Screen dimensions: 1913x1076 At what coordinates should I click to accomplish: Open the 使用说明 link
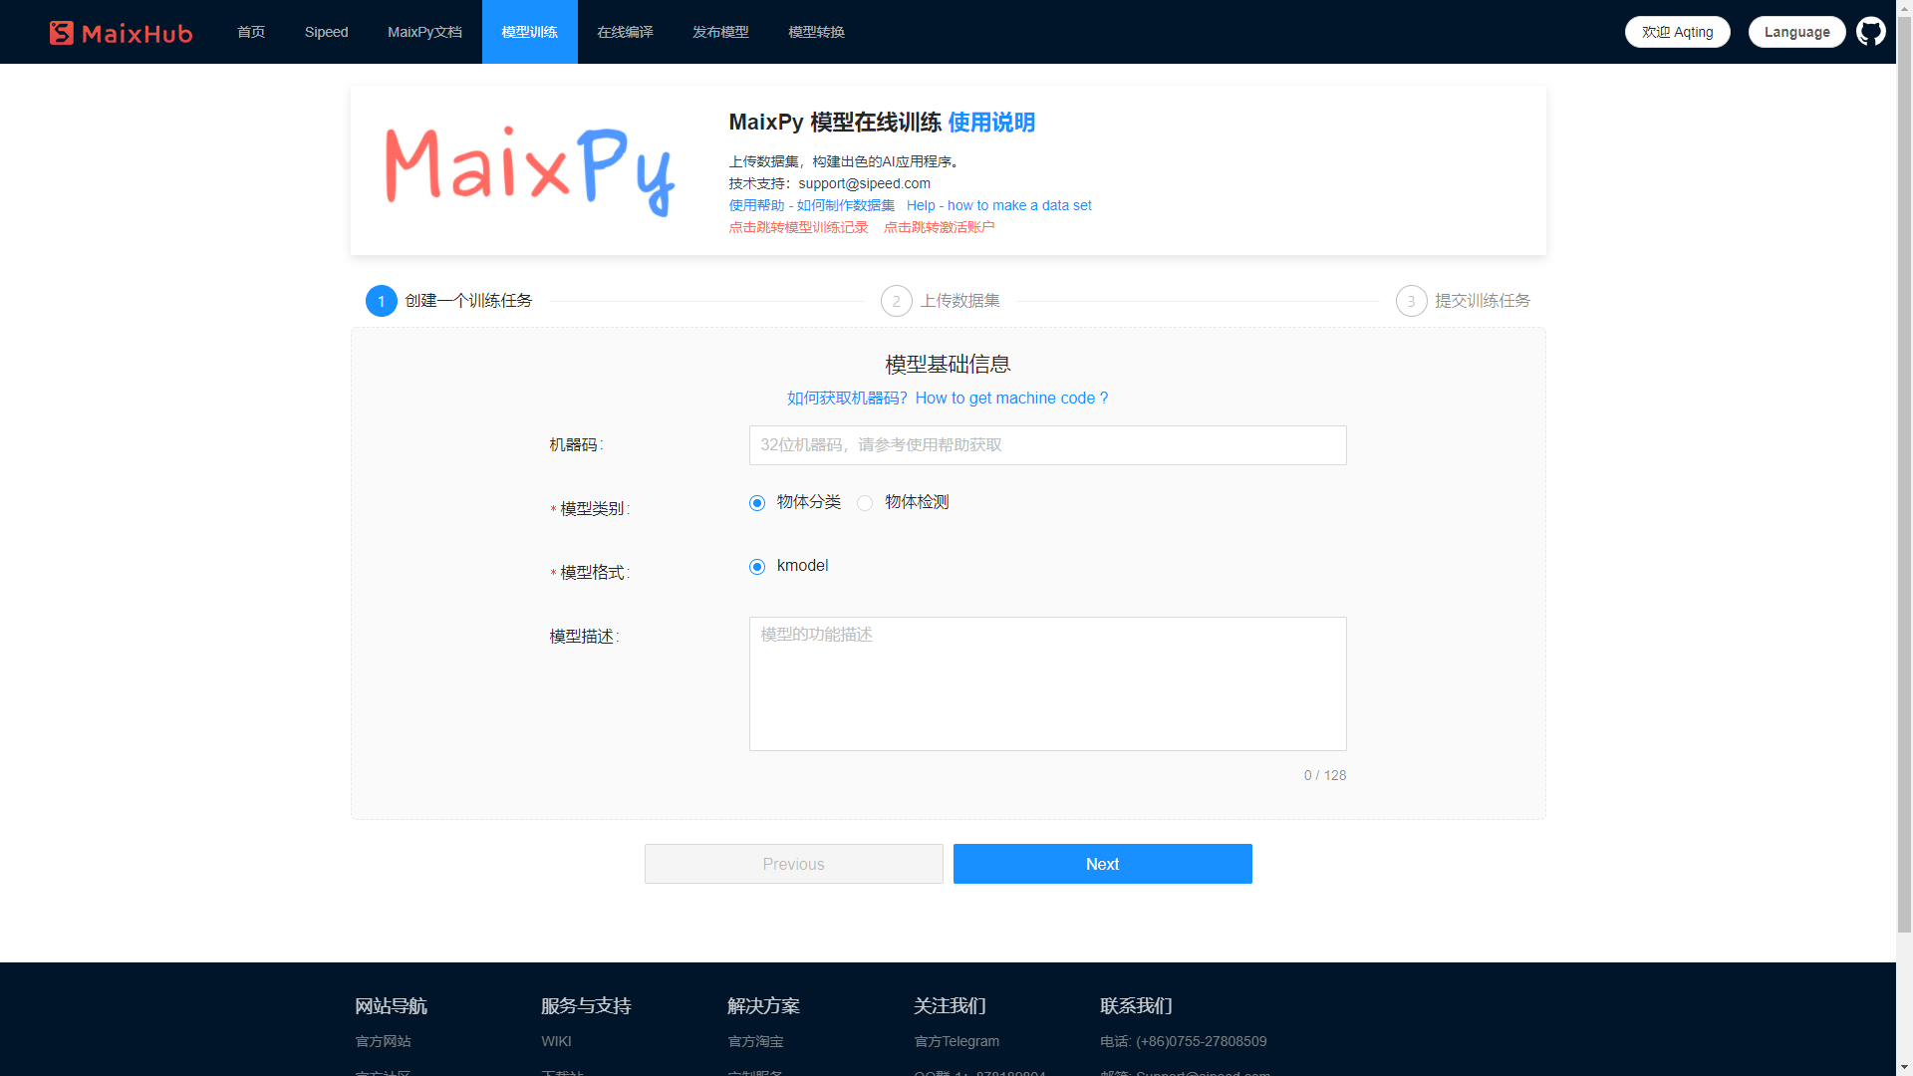[x=991, y=123]
